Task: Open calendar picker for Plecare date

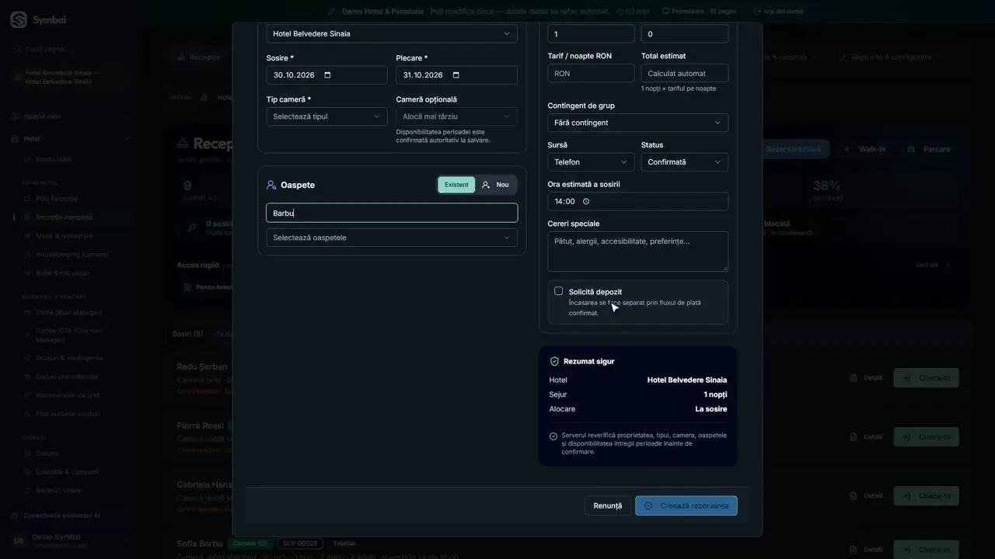Action: (x=456, y=75)
